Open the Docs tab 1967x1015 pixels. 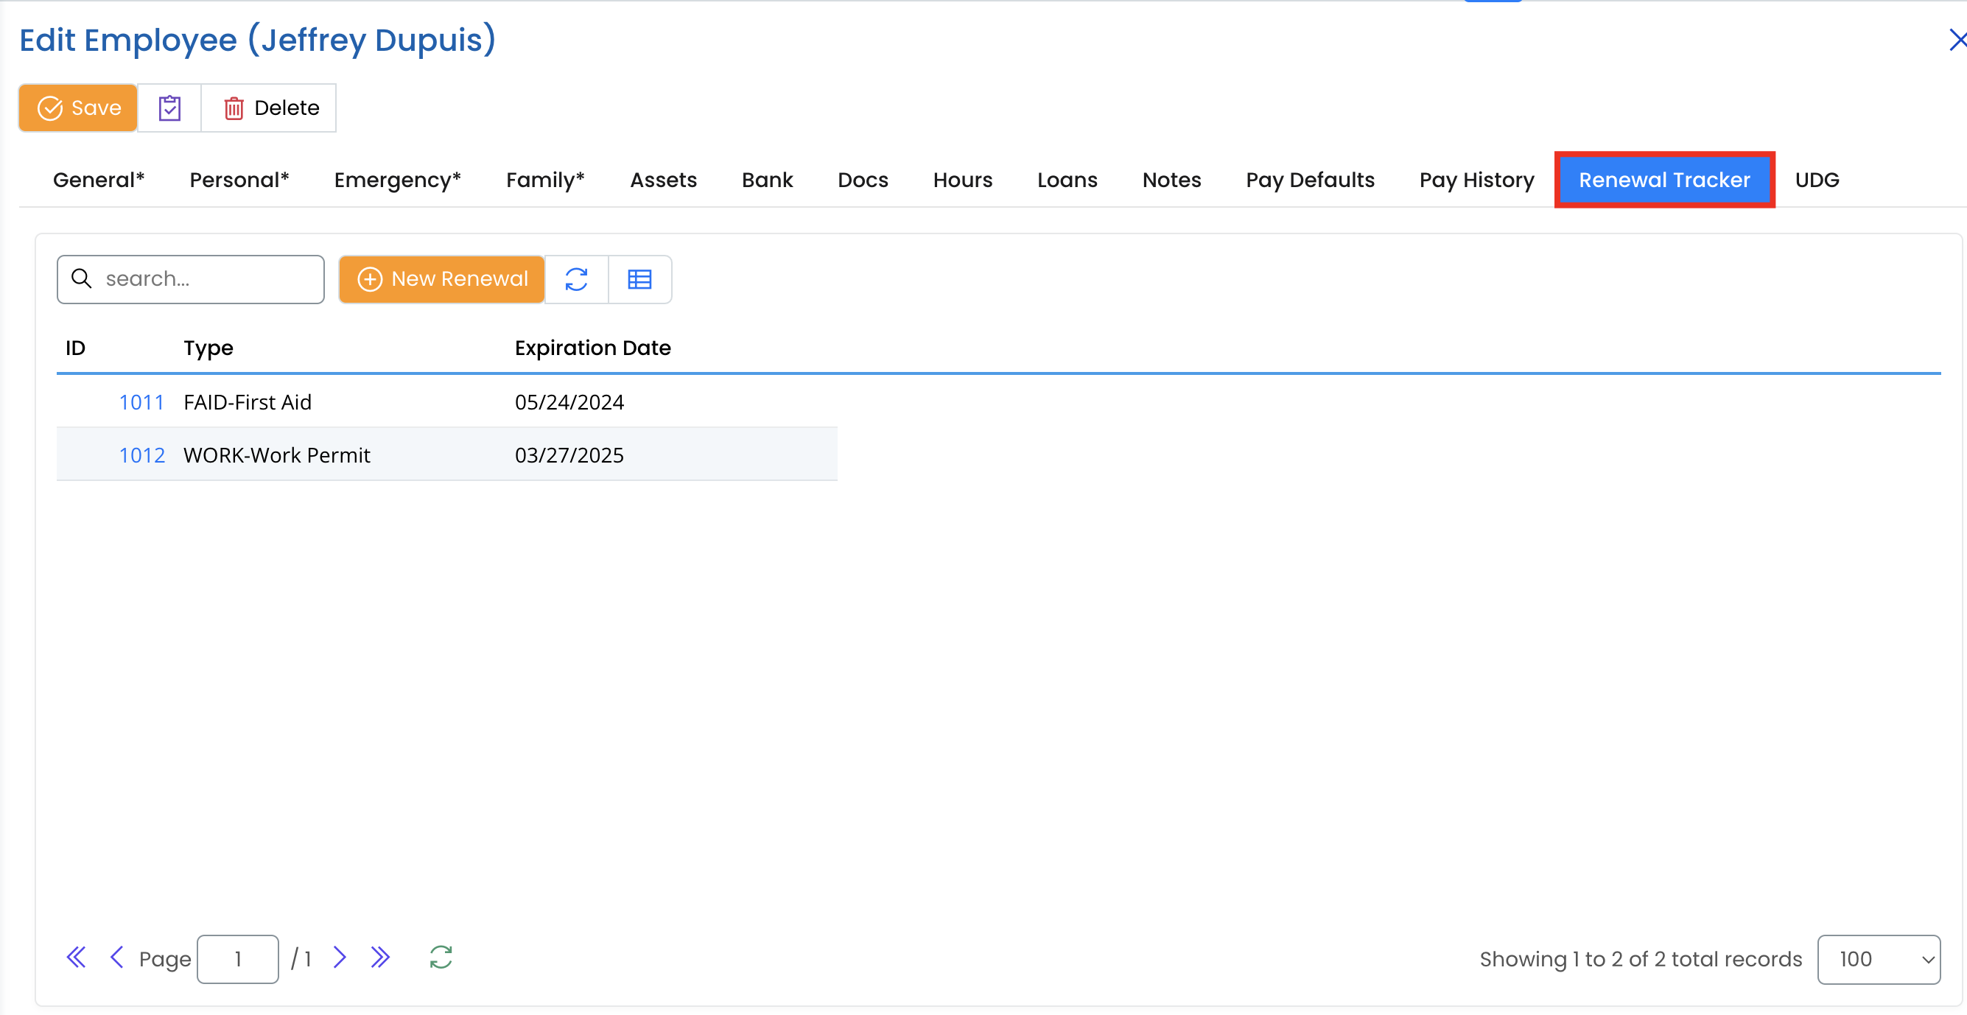pyautogui.click(x=862, y=180)
